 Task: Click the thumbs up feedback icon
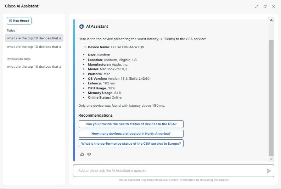tap(82, 154)
